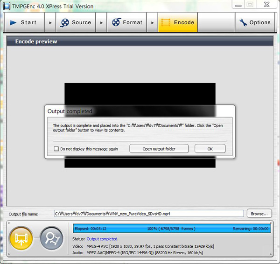Click the Video MPEG-4 AVC info line

click(143, 246)
